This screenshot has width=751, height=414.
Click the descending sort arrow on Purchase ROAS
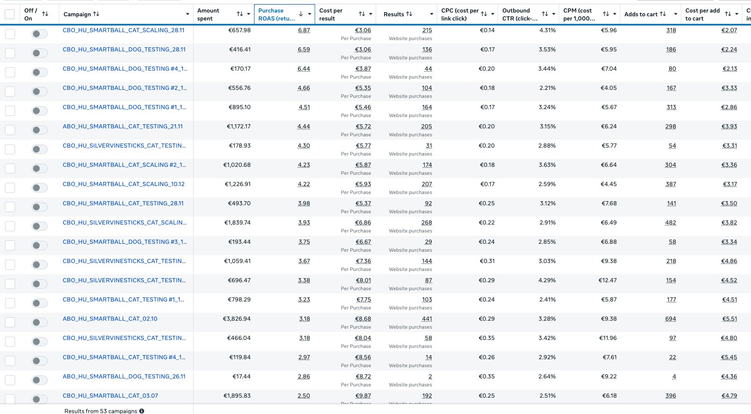click(x=300, y=14)
